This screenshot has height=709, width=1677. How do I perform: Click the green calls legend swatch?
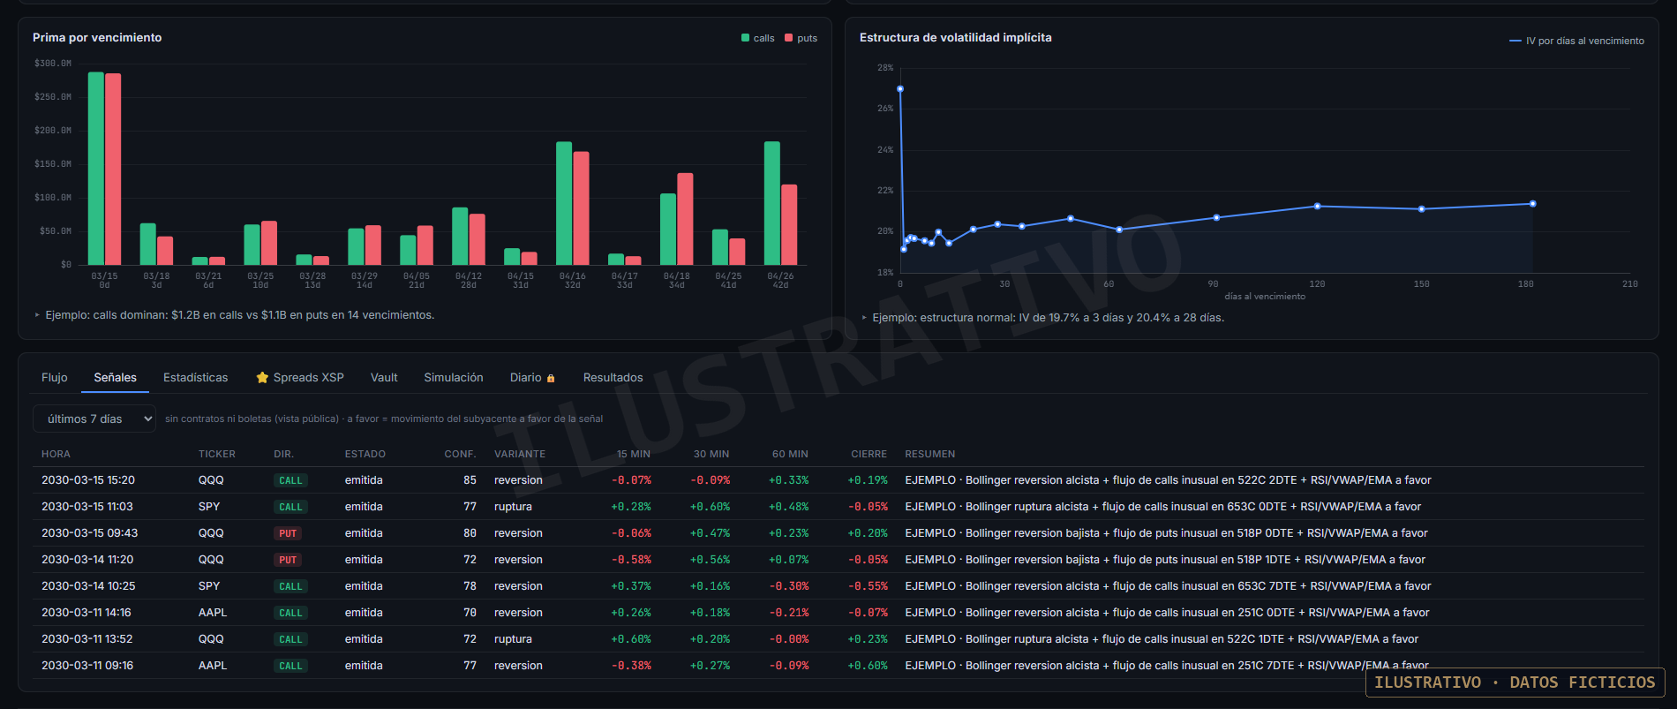[745, 38]
